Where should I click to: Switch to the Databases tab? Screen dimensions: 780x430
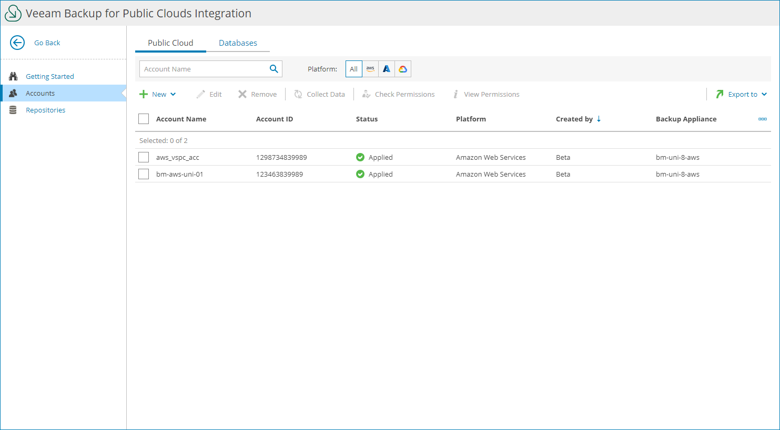click(x=238, y=43)
